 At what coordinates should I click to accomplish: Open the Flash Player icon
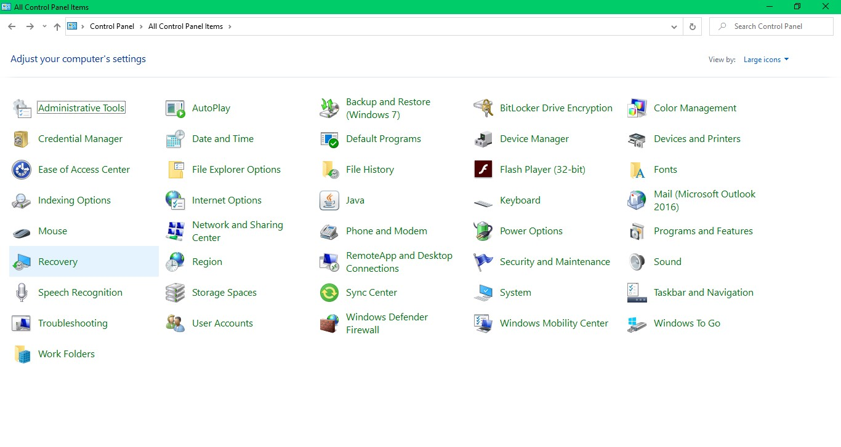pyautogui.click(x=483, y=169)
